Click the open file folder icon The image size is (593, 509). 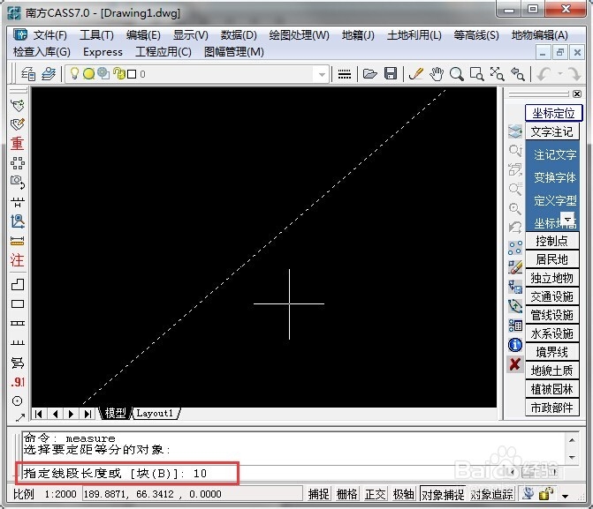click(370, 73)
